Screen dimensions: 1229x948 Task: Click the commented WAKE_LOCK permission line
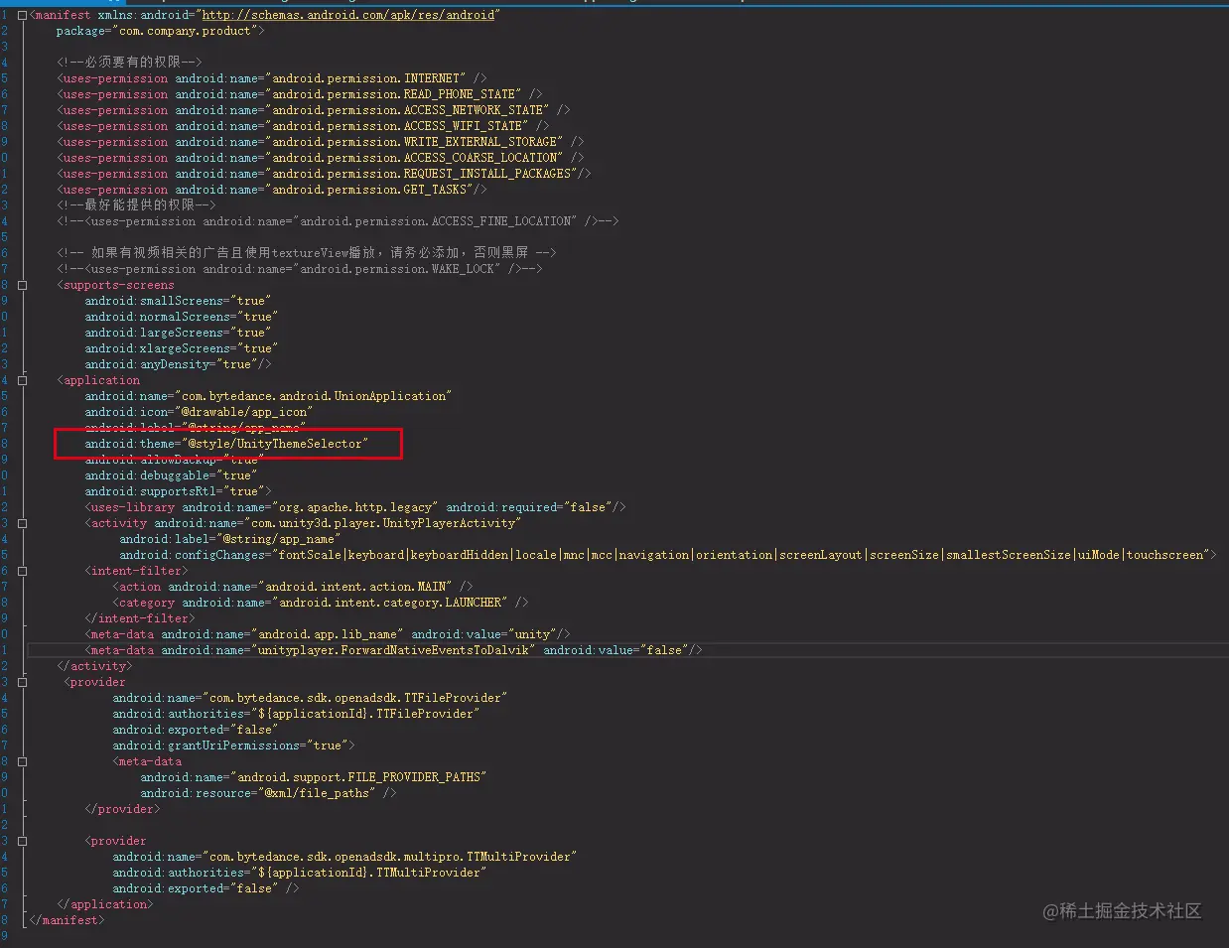[300, 269]
